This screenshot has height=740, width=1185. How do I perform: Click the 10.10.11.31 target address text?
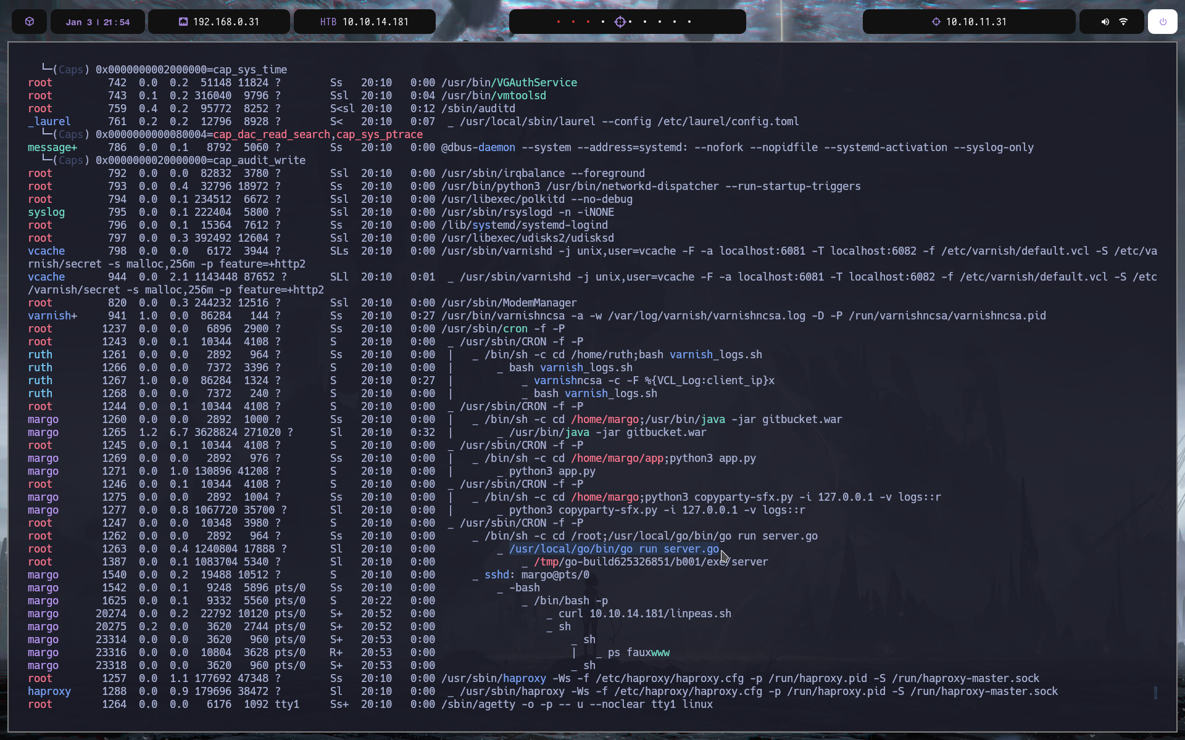pyautogui.click(x=976, y=22)
